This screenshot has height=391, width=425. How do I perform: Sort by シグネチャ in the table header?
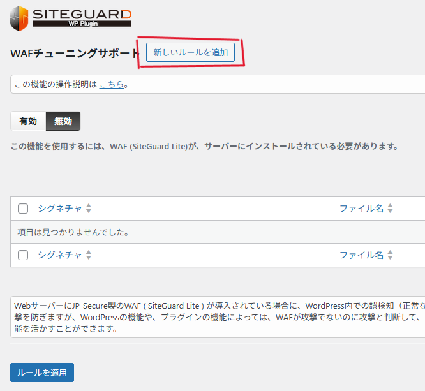pos(60,209)
